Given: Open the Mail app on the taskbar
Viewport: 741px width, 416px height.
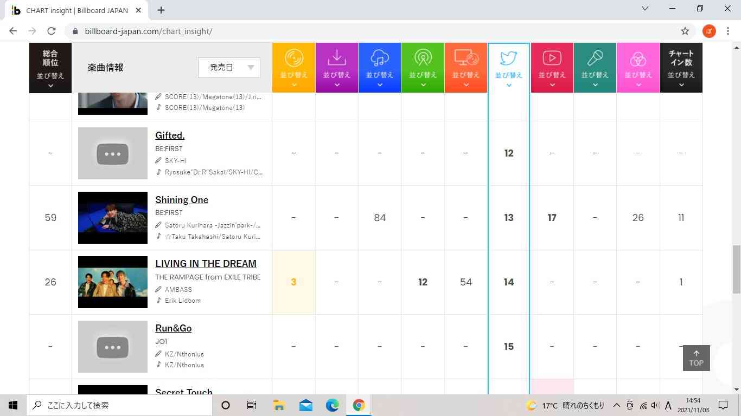Looking at the screenshot, I should (x=305, y=405).
